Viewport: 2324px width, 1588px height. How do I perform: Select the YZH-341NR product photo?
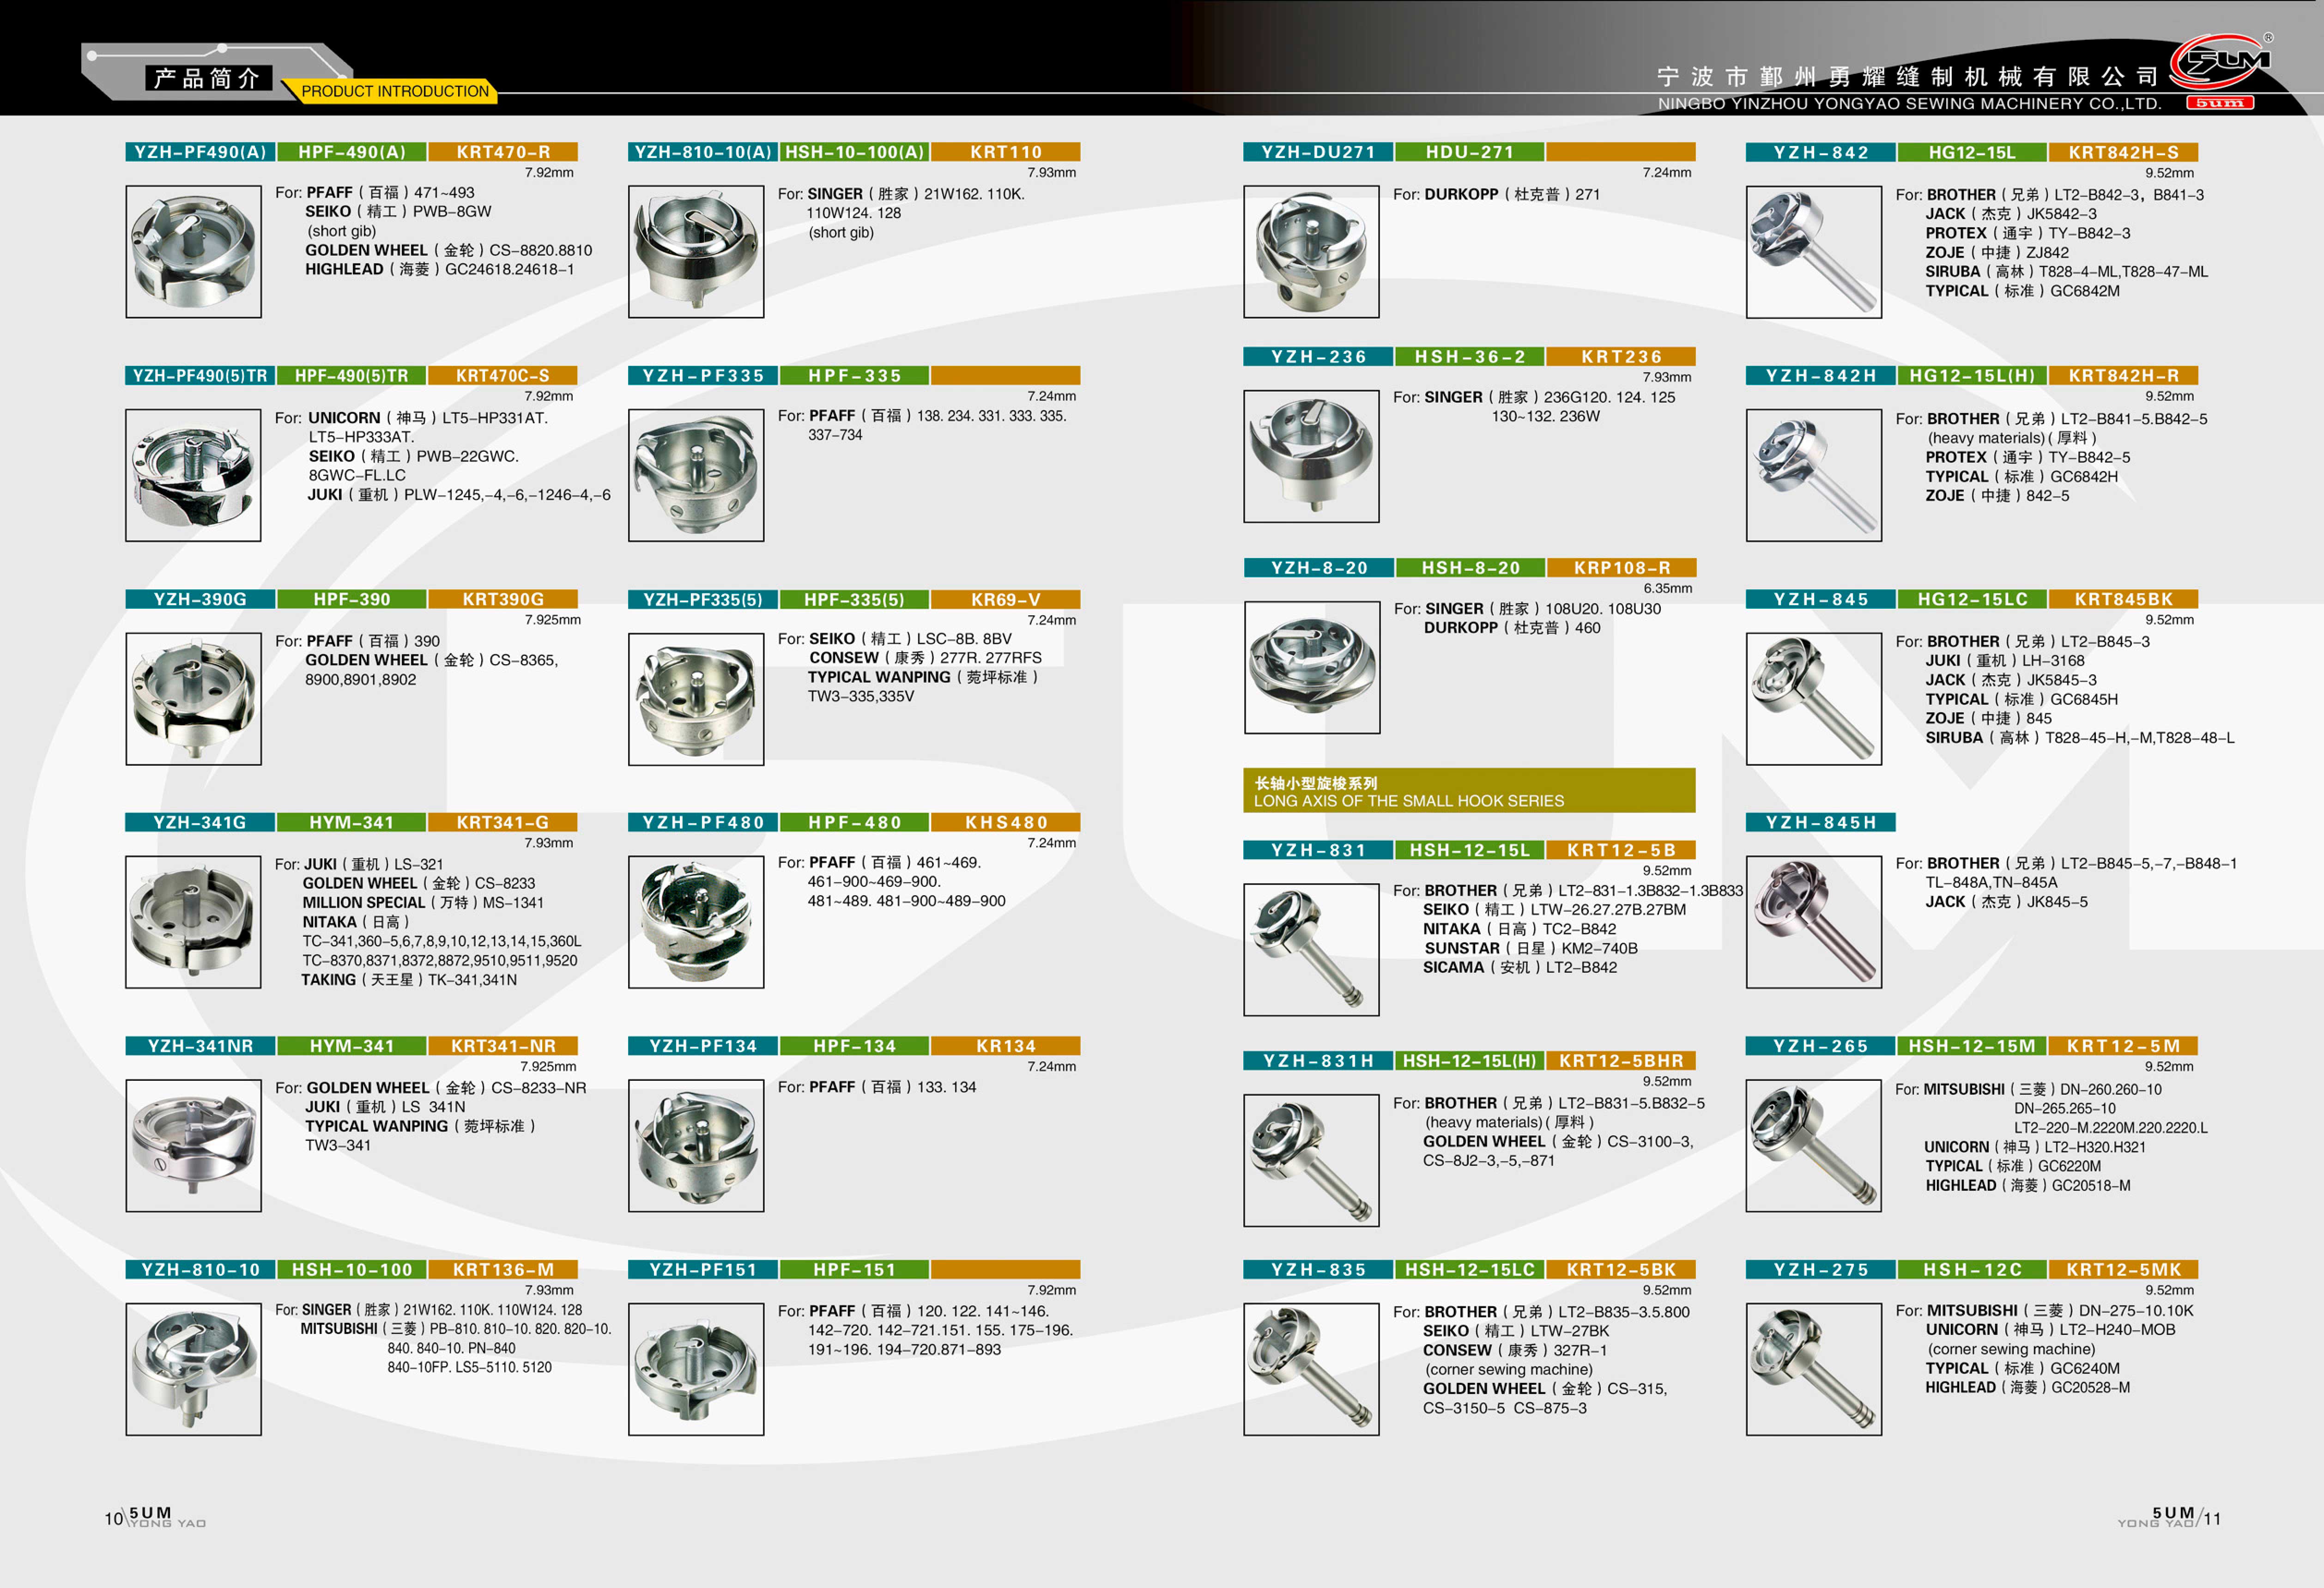click(x=194, y=1146)
